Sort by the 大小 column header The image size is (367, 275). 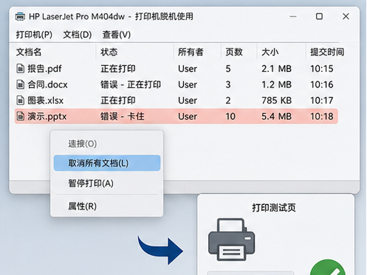point(270,52)
